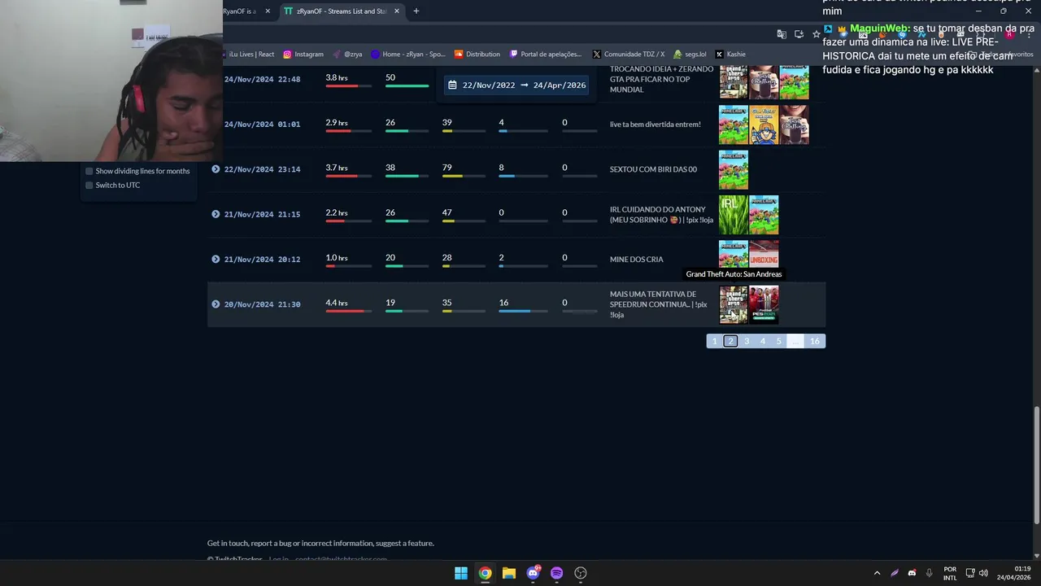This screenshot has width=1041, height=586.
Task: Jump to last page 16
Action: (x=815, y=341)
